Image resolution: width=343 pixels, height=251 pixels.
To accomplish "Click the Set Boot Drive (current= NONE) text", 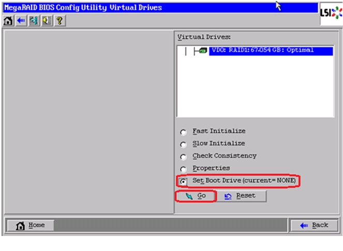I will coord(244,181).
